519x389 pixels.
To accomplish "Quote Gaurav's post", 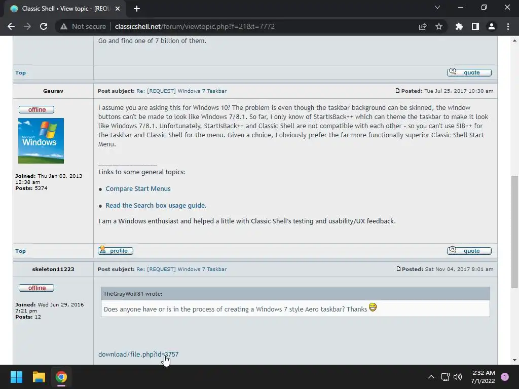I will point(469,251).
